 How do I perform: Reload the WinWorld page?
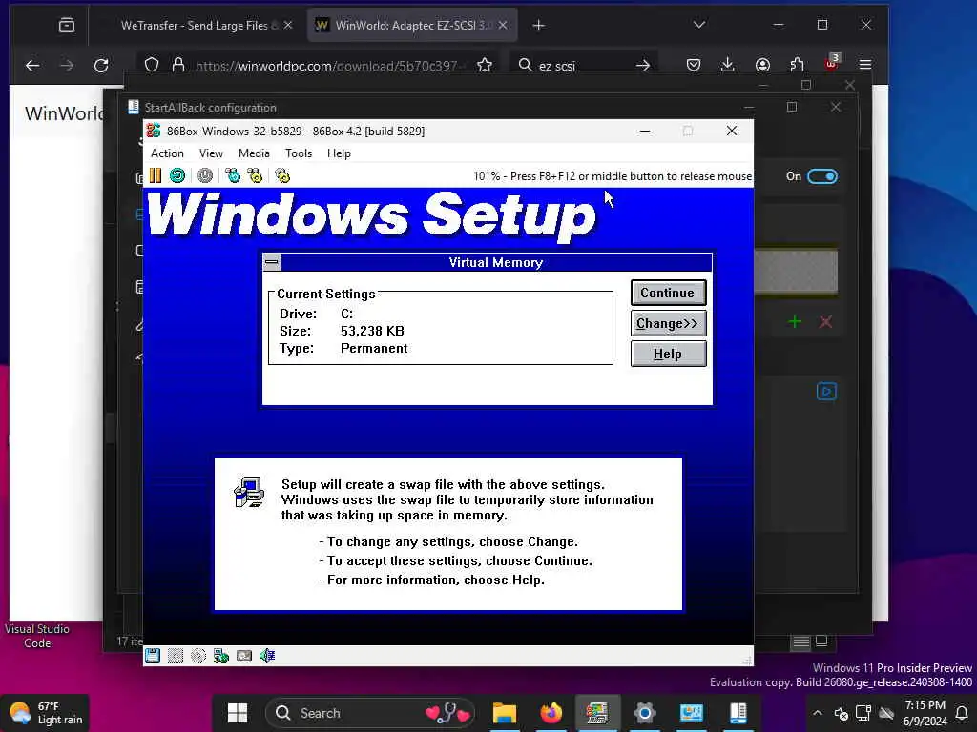(101, 65)
